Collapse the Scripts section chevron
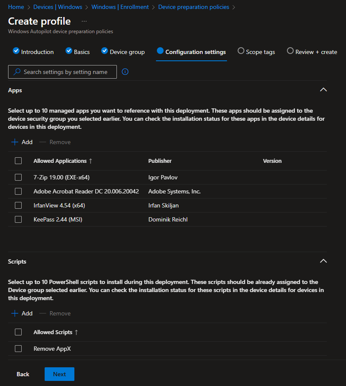The image size is (346, 386). coord(323,261)
